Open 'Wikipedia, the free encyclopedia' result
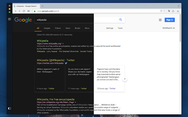Viewport: 188px width, 117px height. (x=56, y=99)
